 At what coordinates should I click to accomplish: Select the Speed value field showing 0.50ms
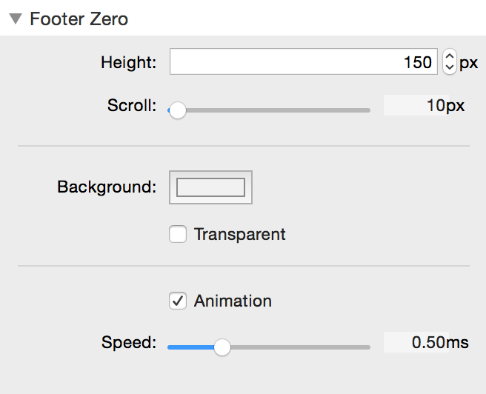point(427,342)
